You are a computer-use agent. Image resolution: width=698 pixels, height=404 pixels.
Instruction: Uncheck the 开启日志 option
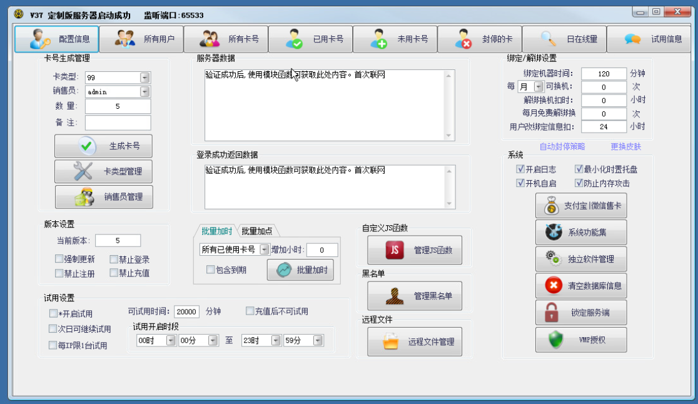[520, 169]
